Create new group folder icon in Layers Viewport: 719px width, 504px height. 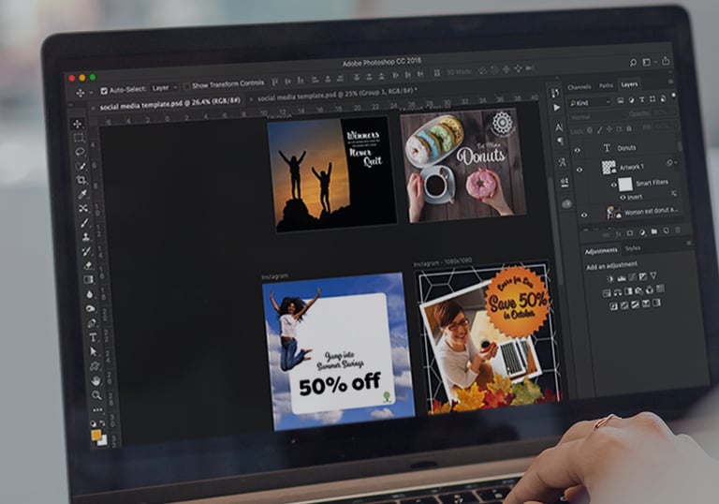tap(654, 231)
